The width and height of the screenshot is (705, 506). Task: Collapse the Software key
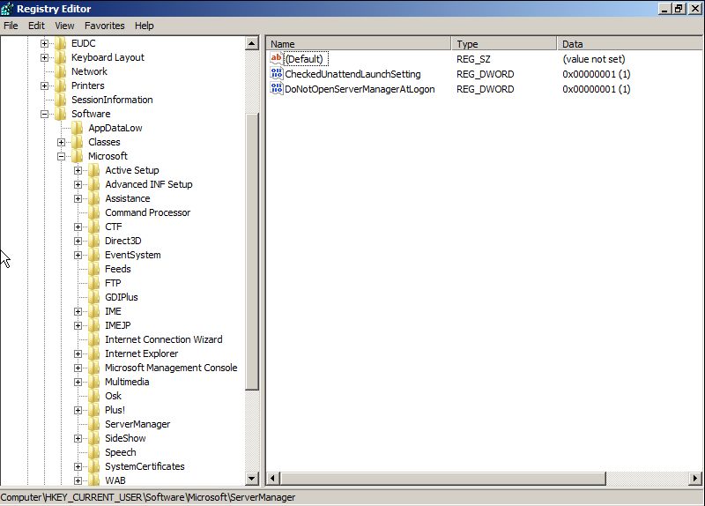[44, 115]
